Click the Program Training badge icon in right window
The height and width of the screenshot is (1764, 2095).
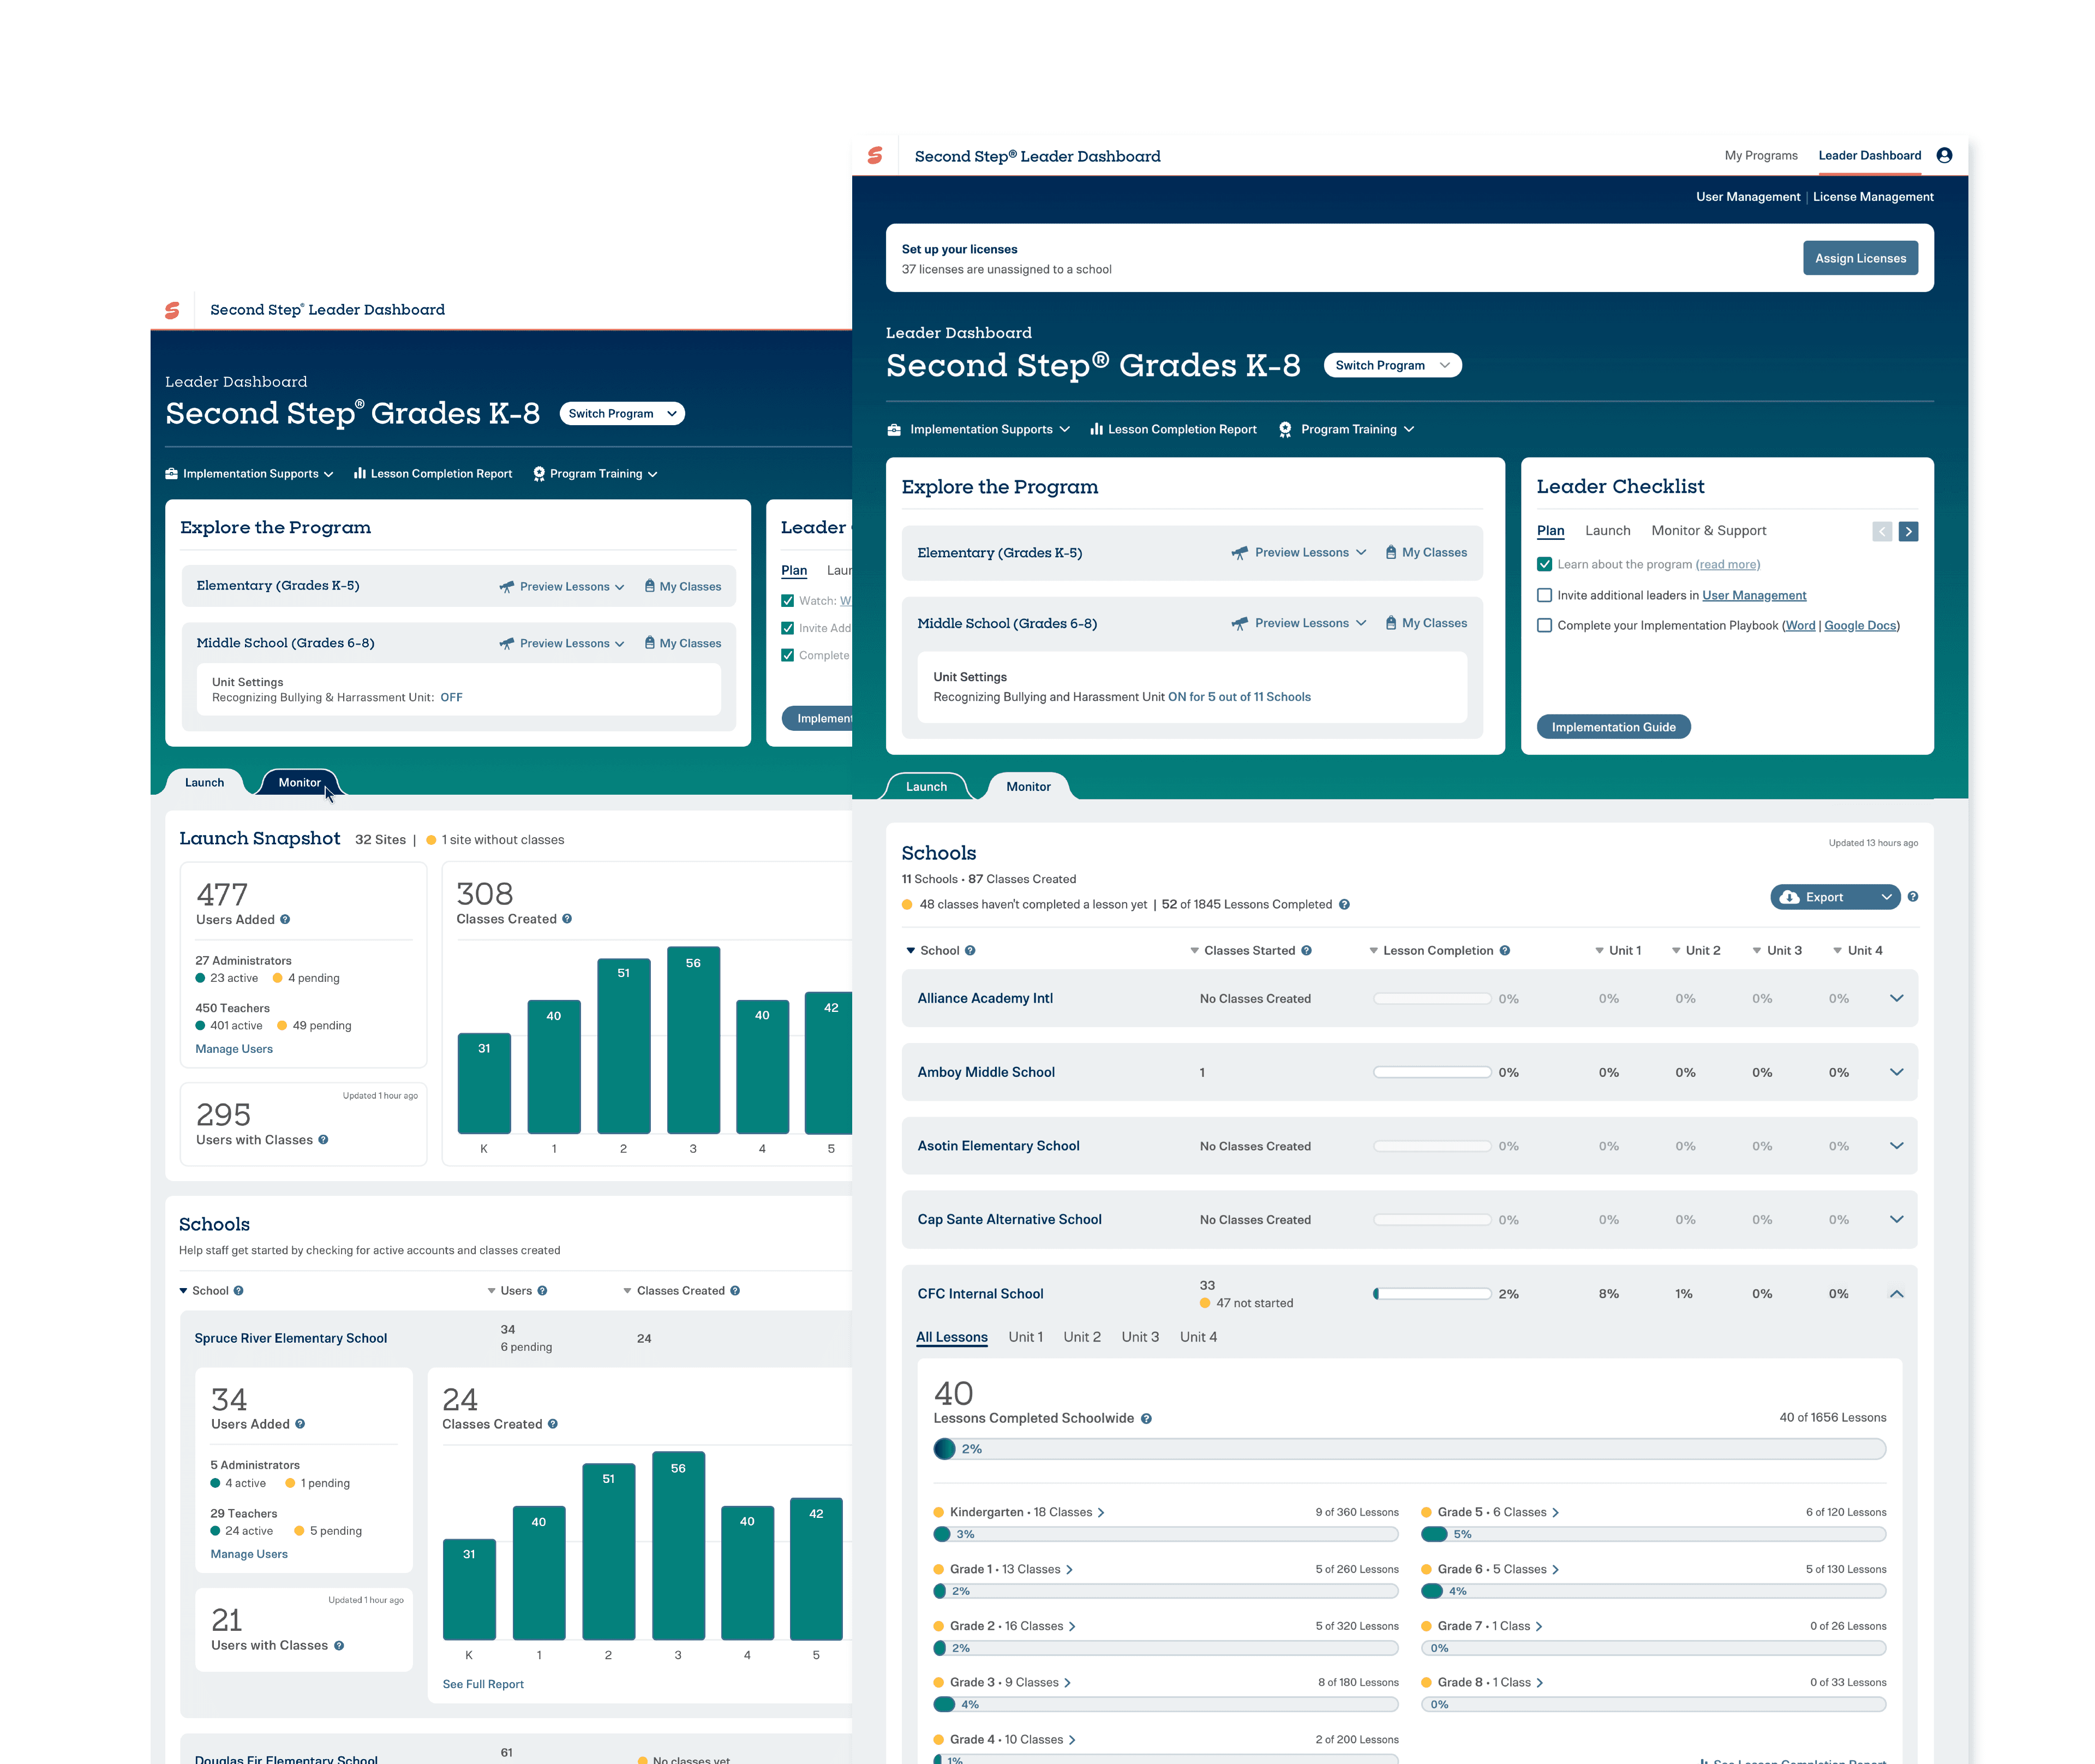point(1284,429)
